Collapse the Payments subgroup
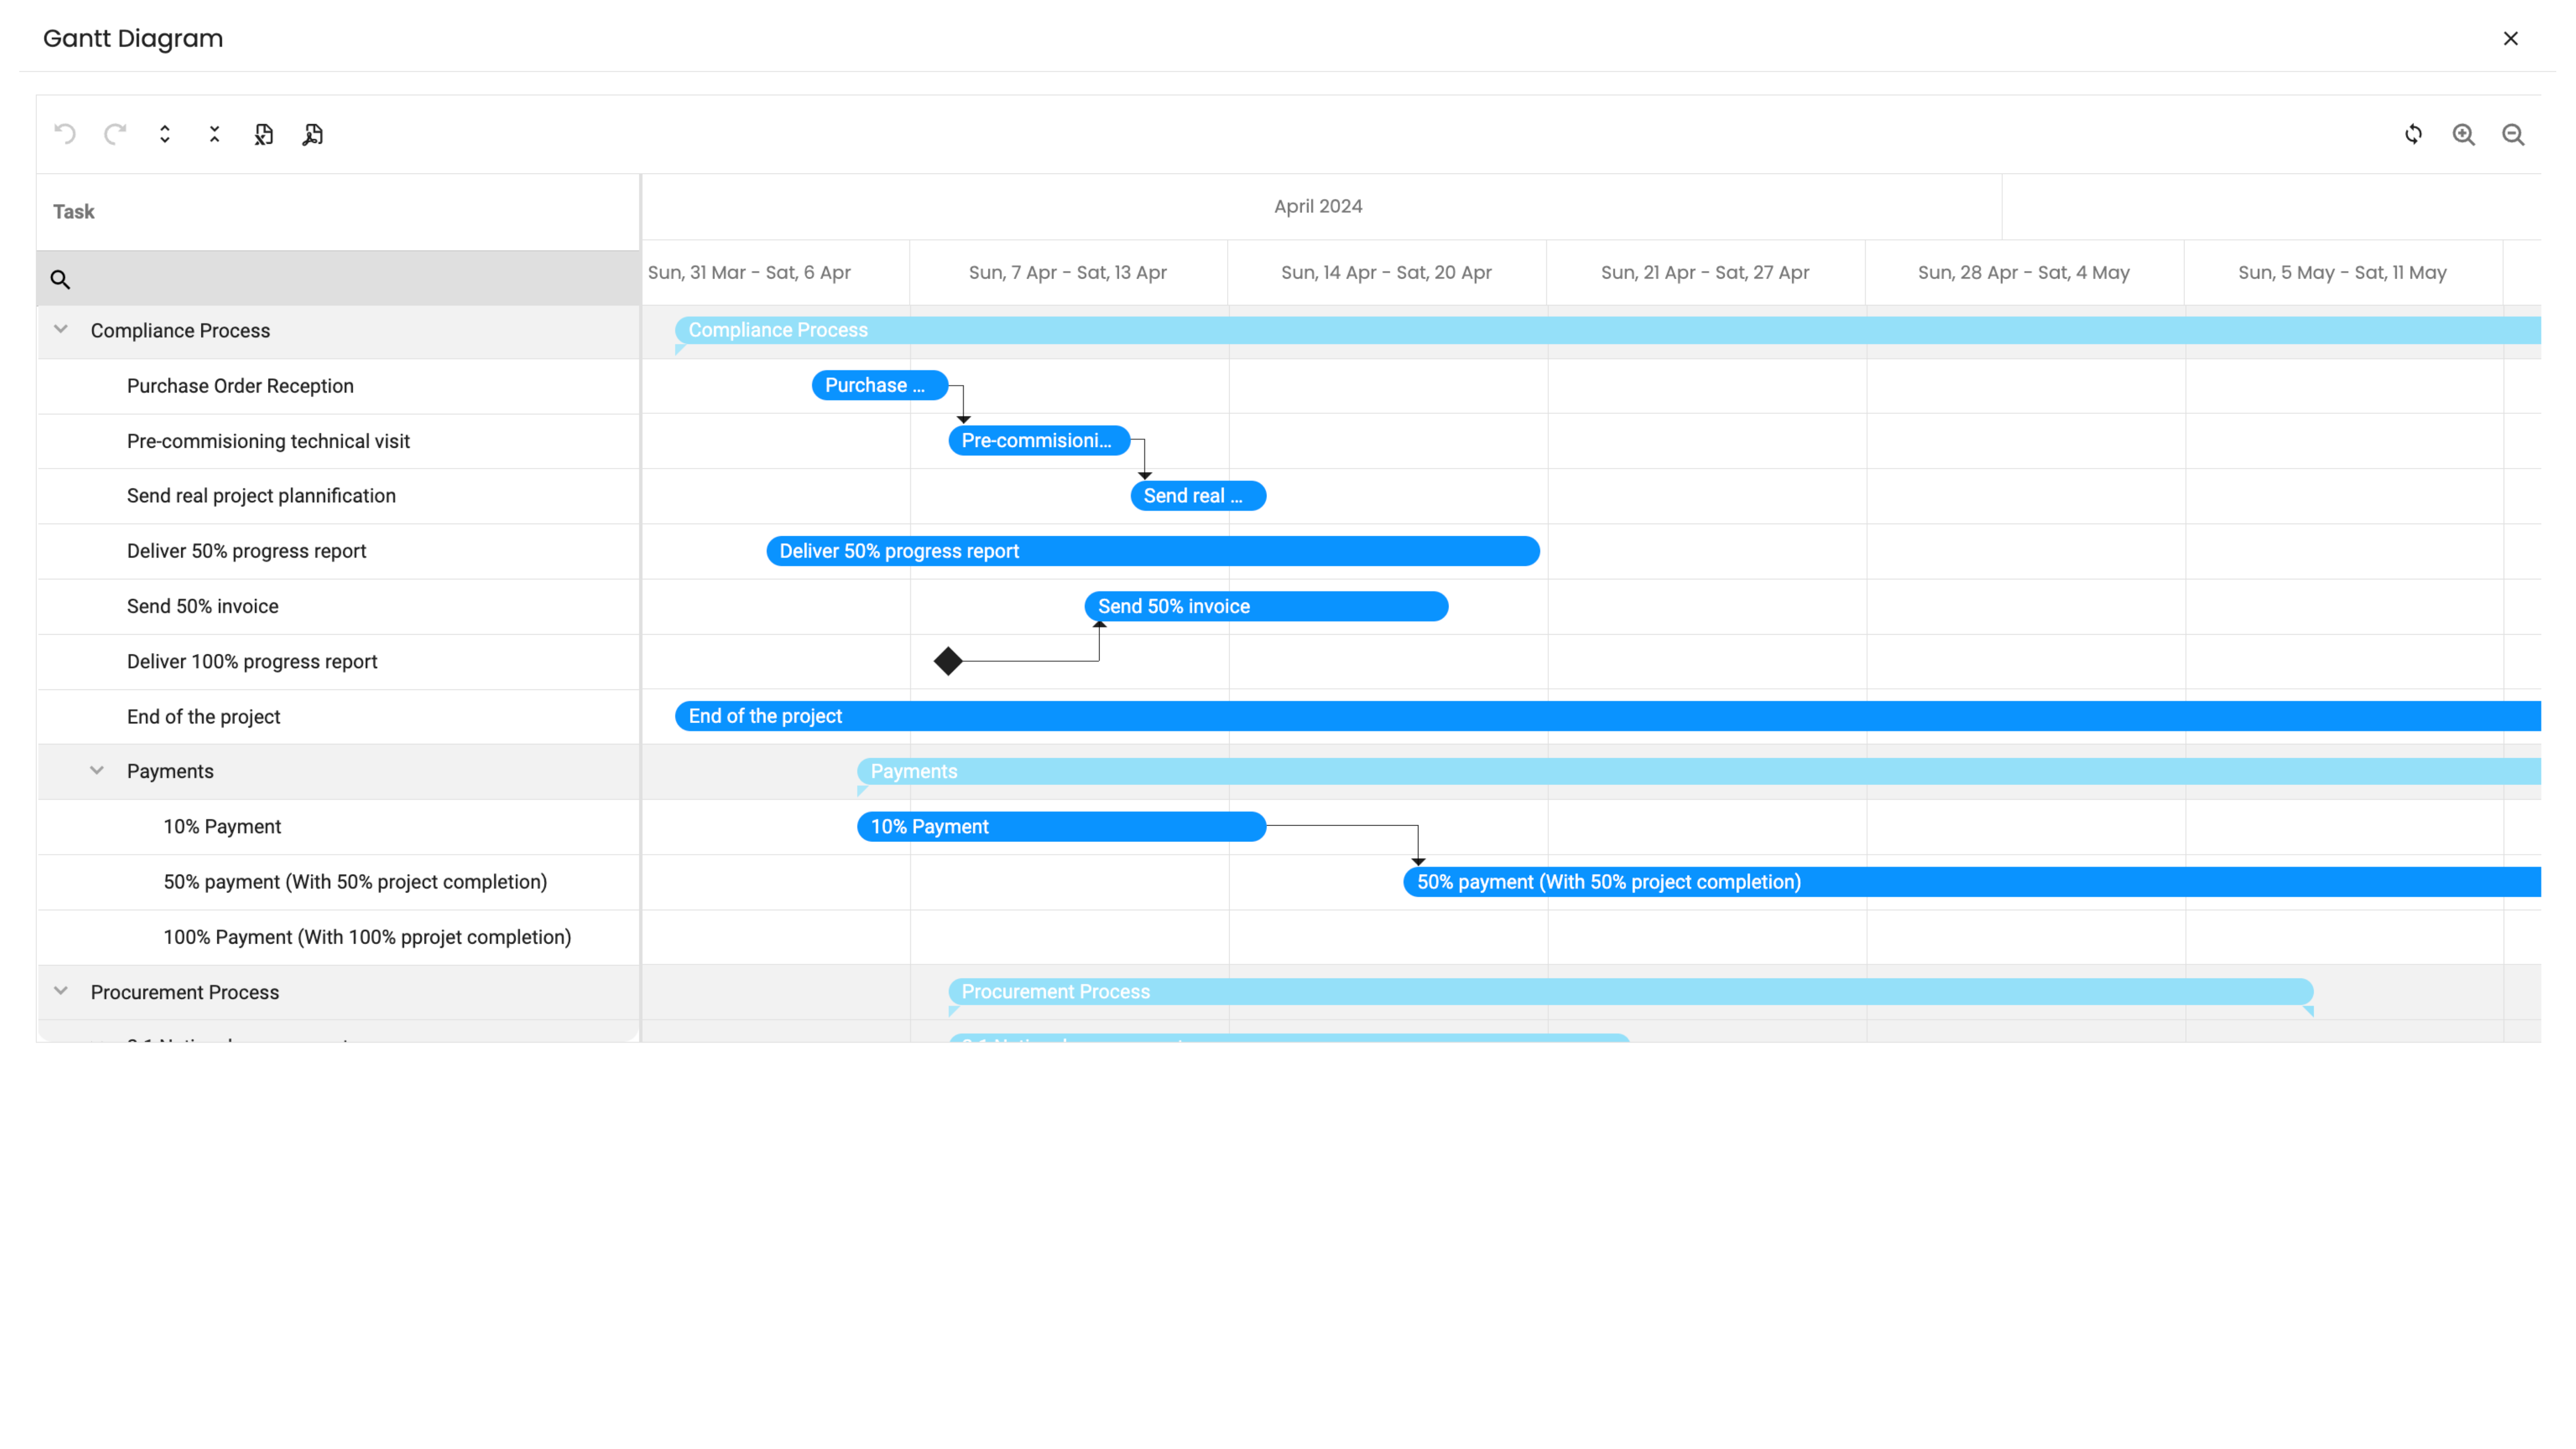 (x=97, y=770)
